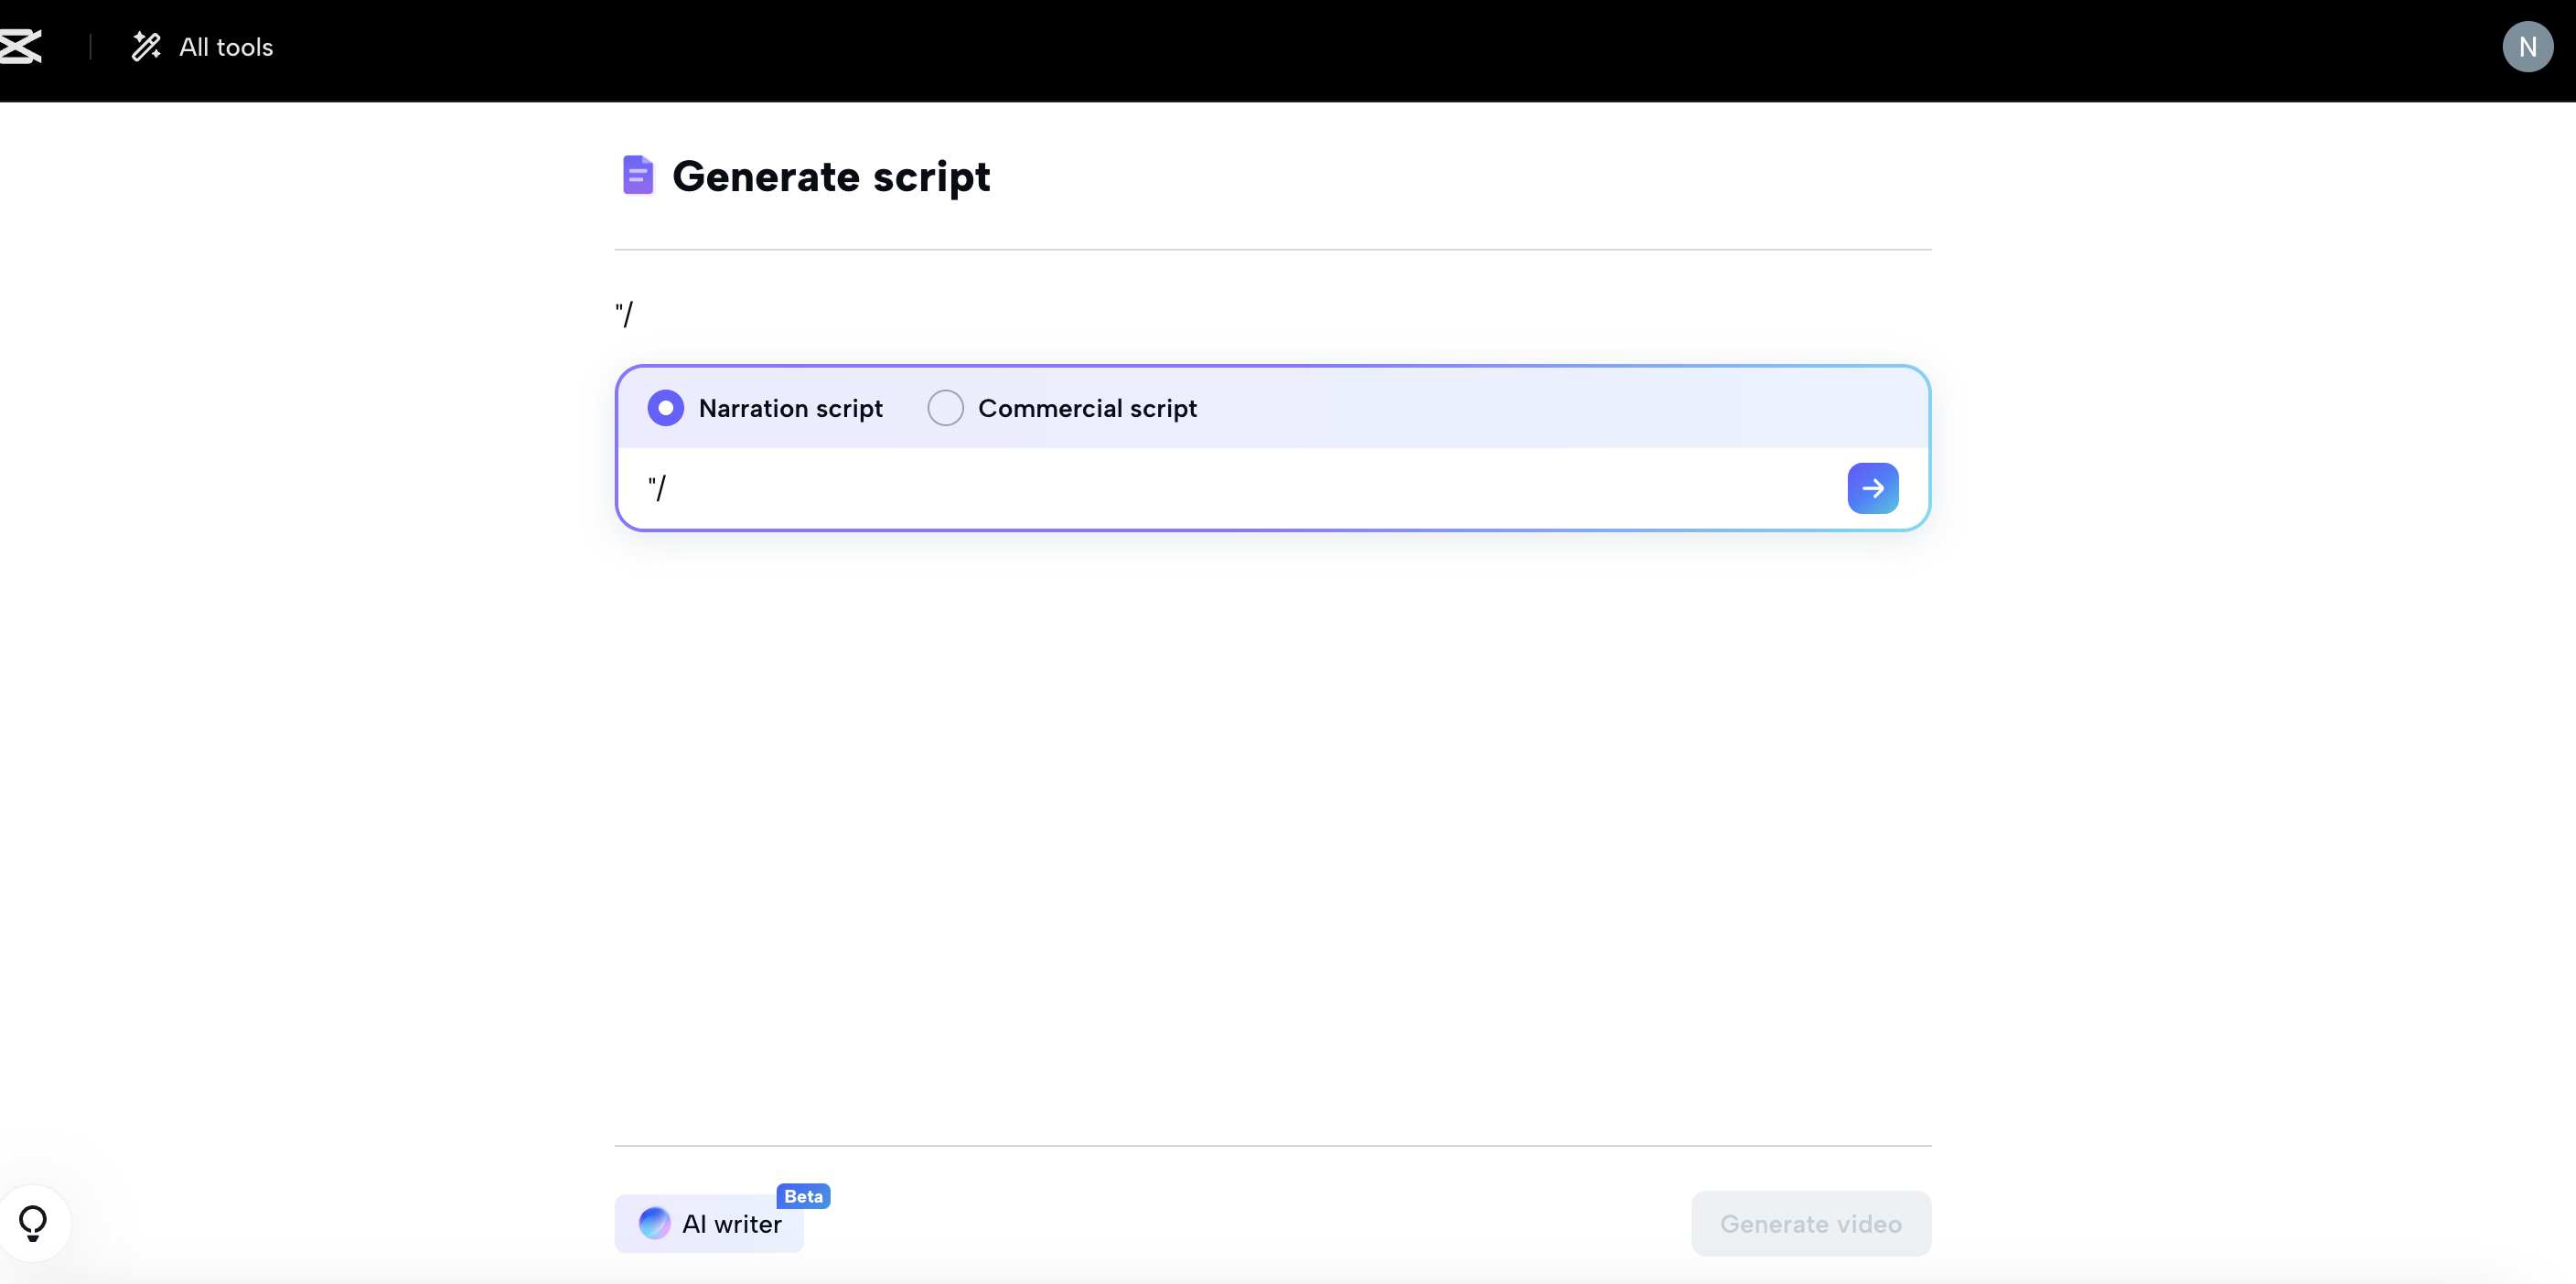Open the All tools menu

tap(225, 46)
